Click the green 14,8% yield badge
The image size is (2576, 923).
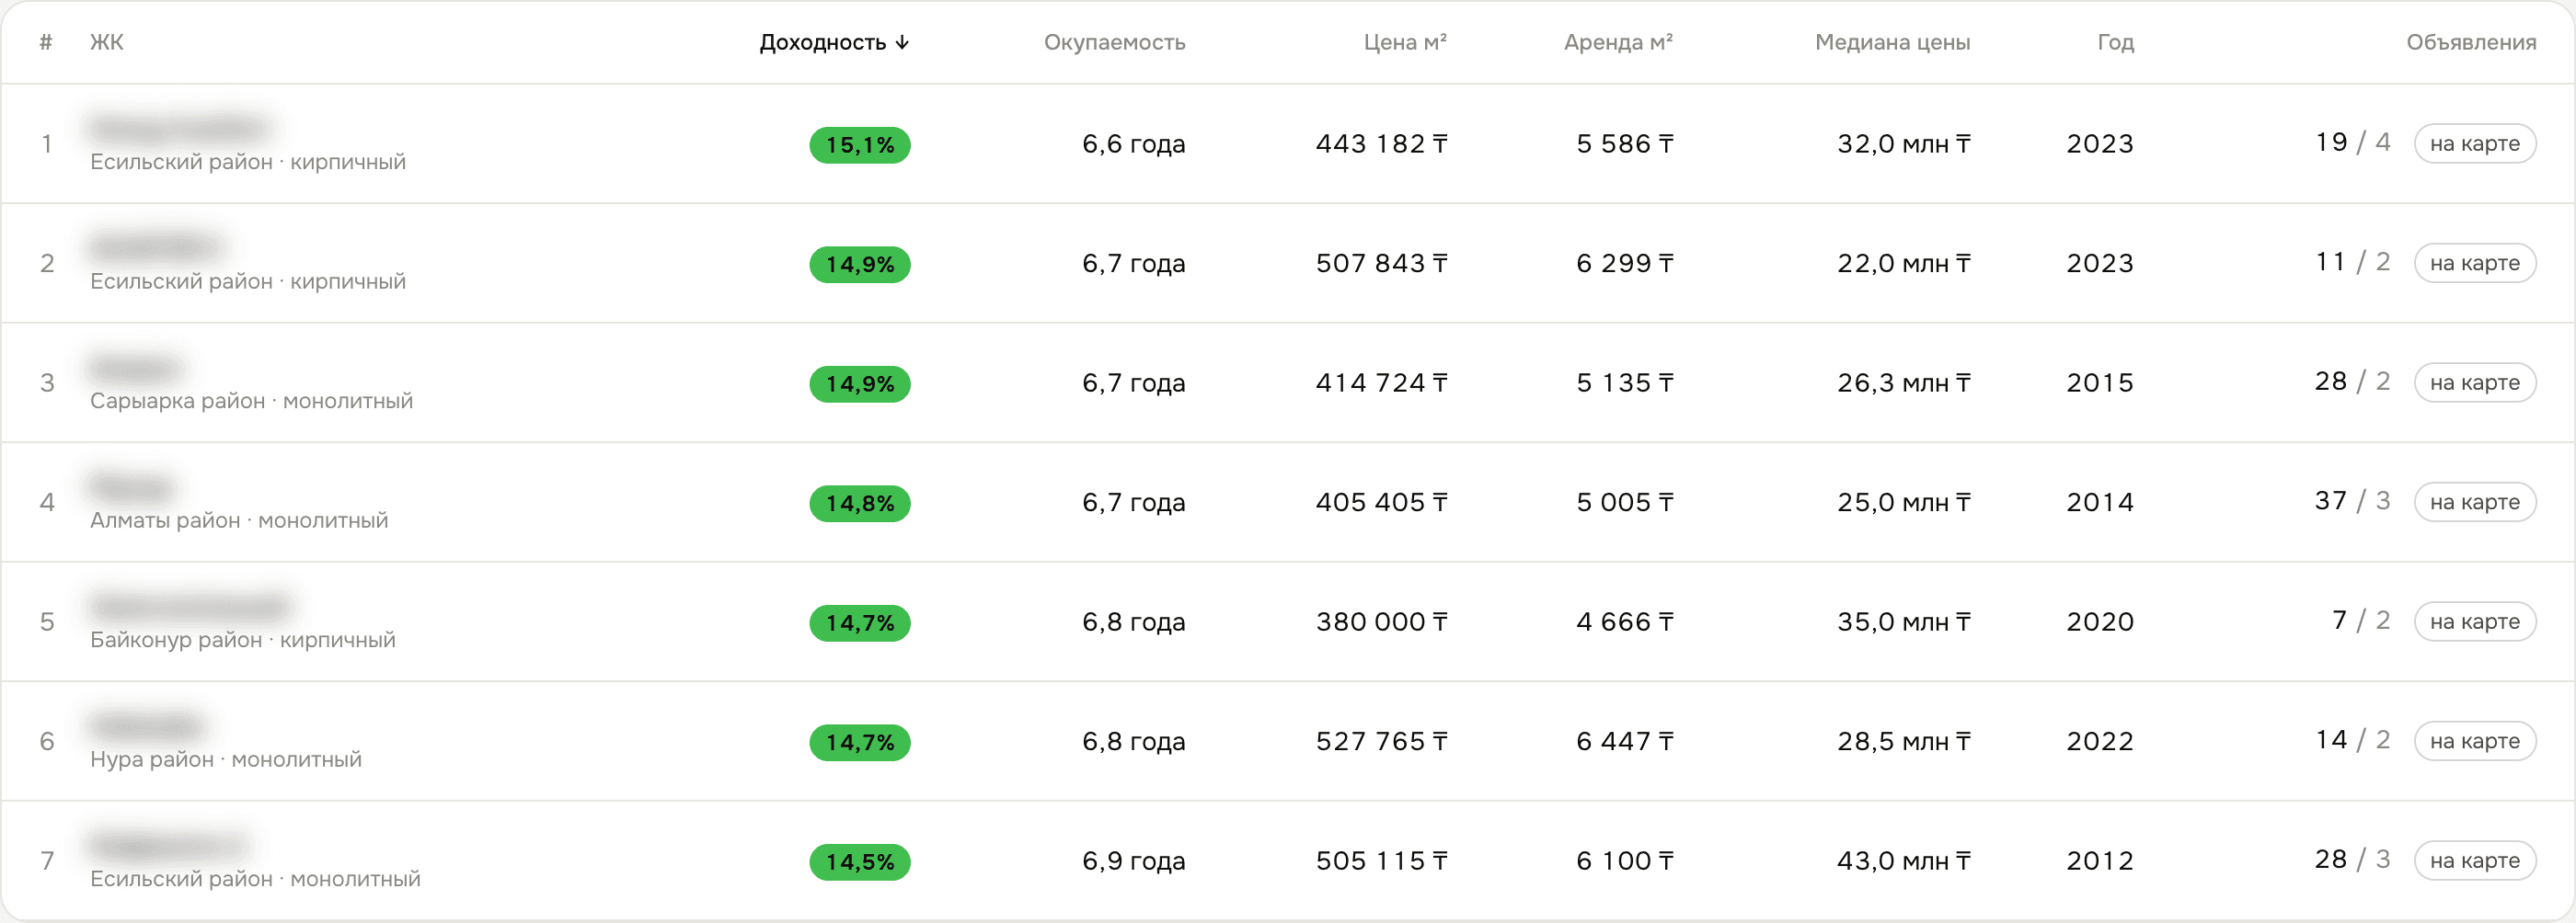pos(860,504)
